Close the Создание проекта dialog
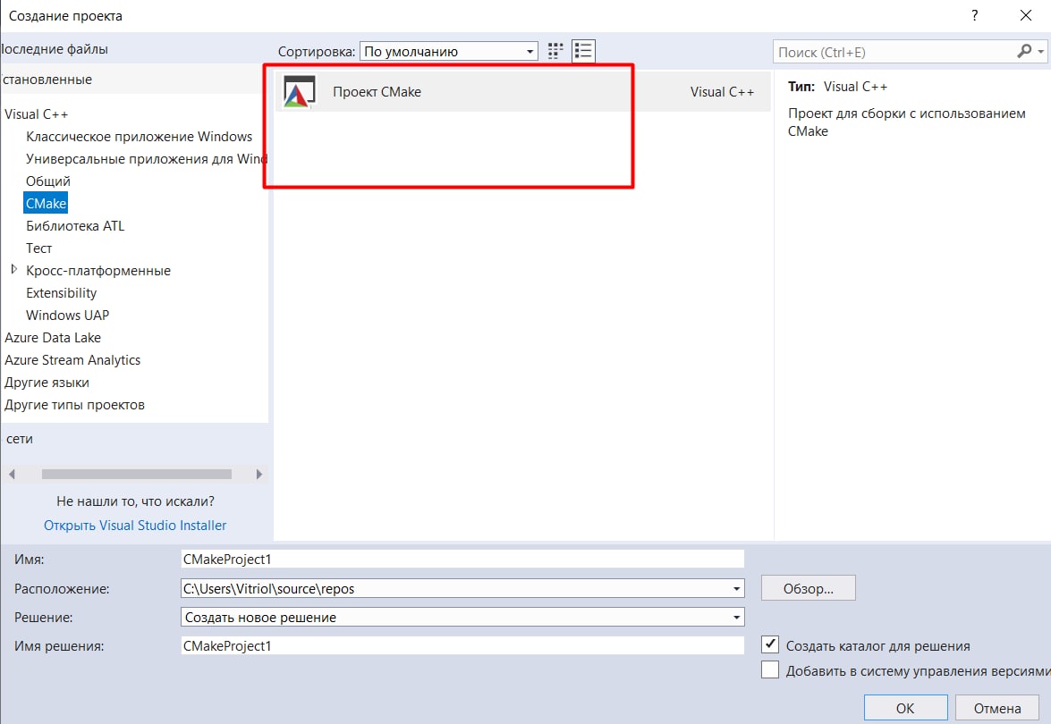Viewport: 1051px width, 724px height. tap(1026, 15)
